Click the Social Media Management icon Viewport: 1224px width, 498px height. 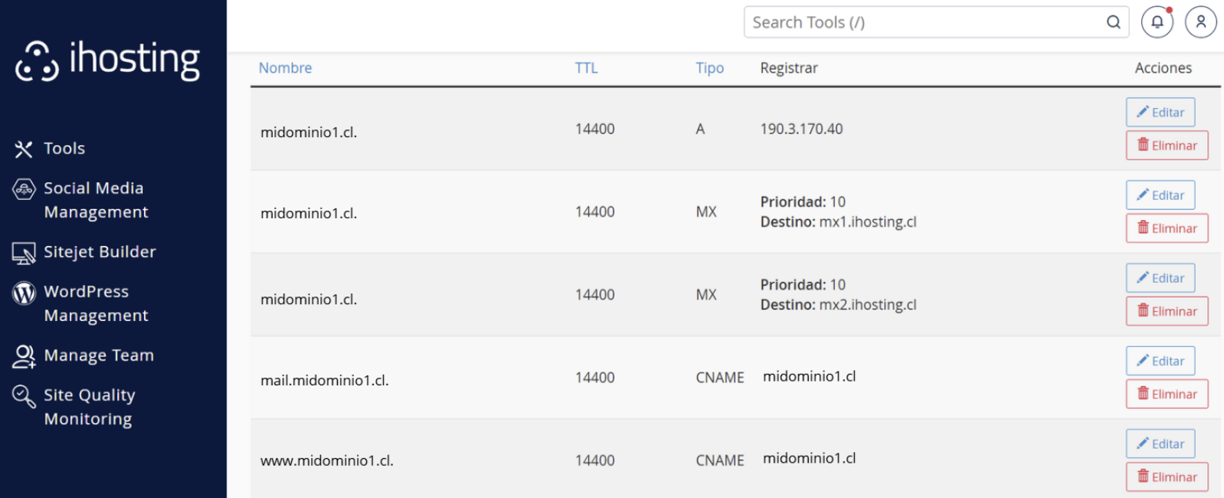coord(24,188)
